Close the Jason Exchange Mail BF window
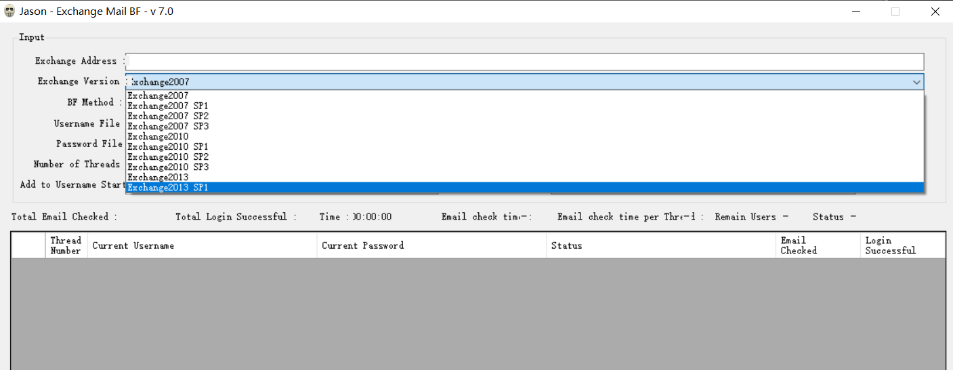This screenshot has height=370, width=953. [935, 11]
